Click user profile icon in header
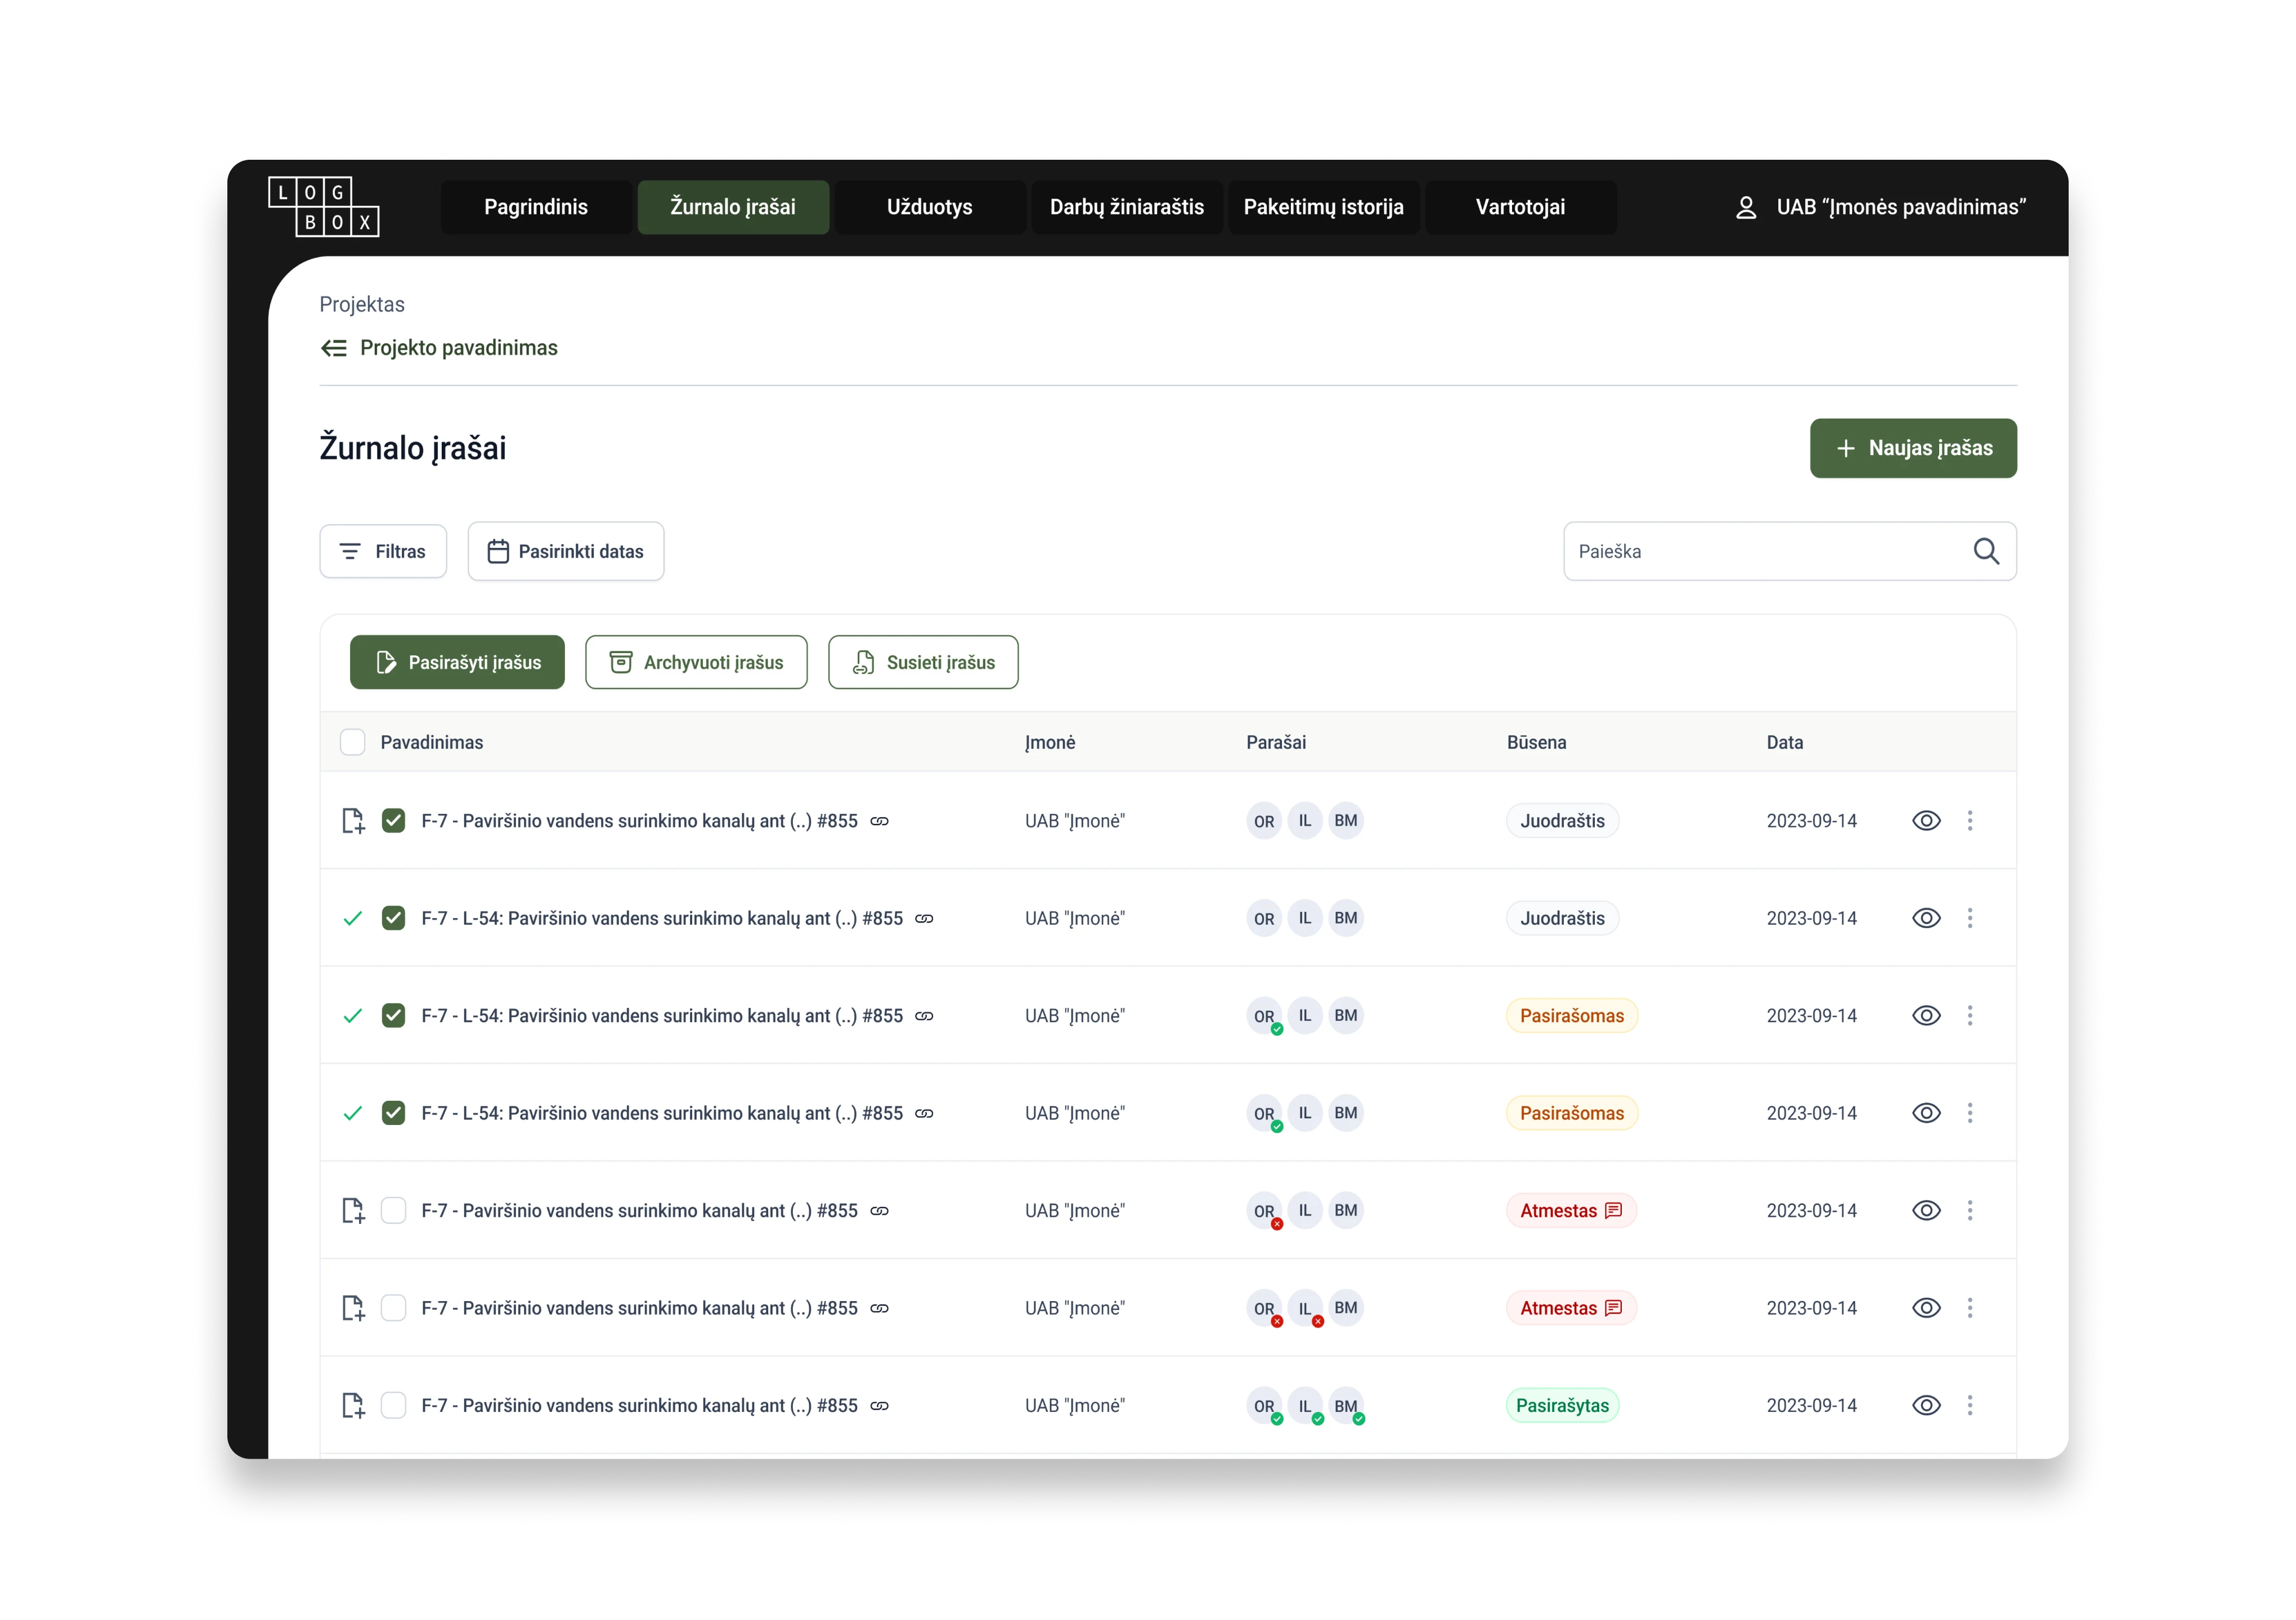This screenshot has width=2296, height=1620. tap(1746, 208)
